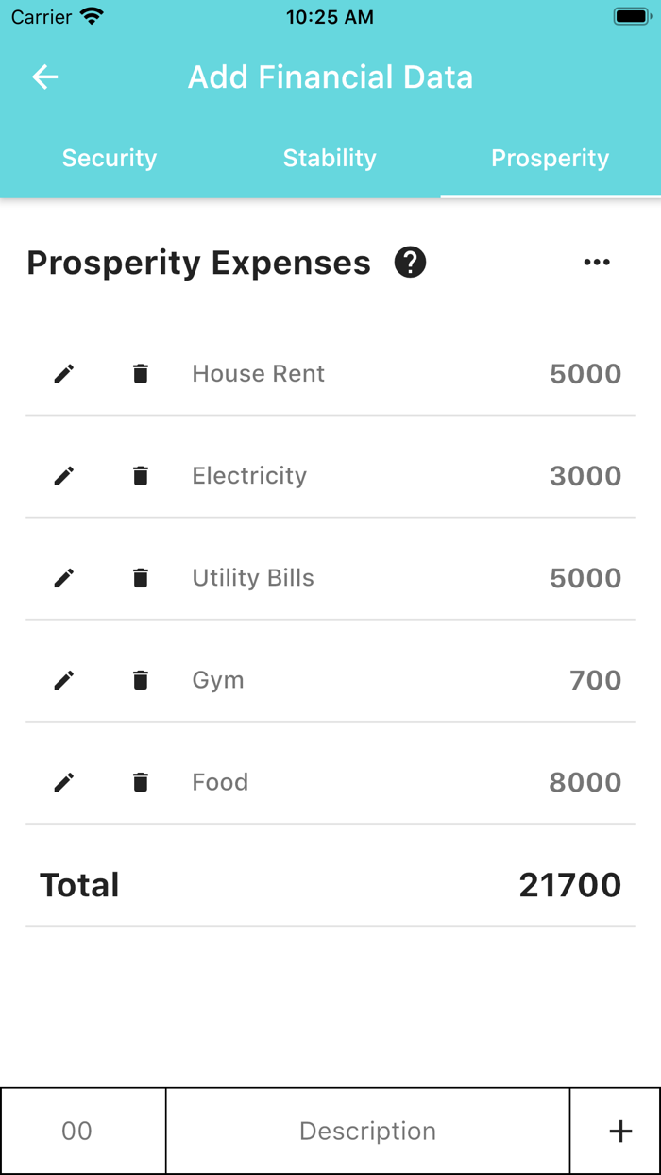Click the Description input field
The height and width of the screenshot is (1175, 661).
367,1130
